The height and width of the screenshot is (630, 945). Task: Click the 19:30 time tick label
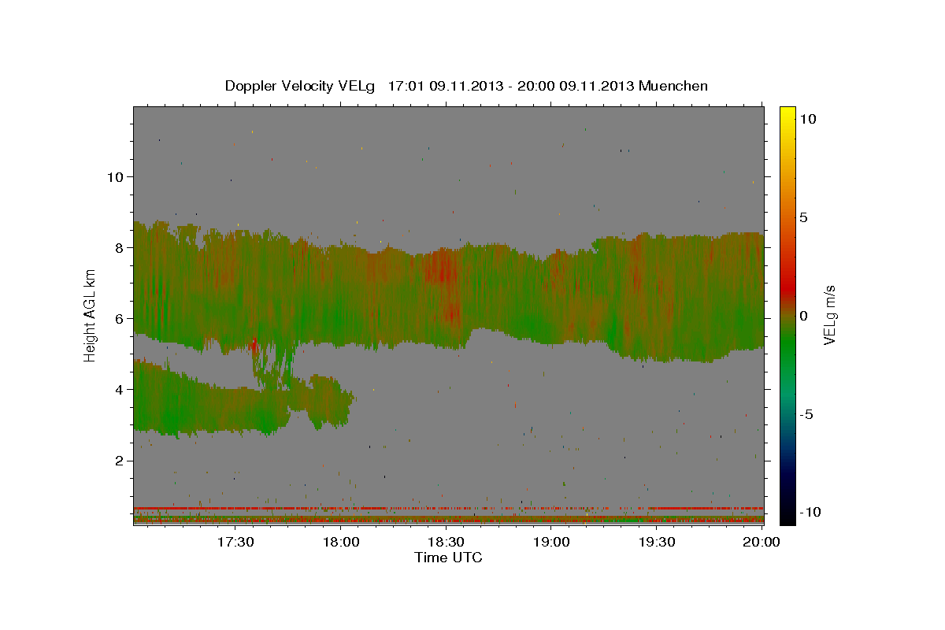click(656, 542)
